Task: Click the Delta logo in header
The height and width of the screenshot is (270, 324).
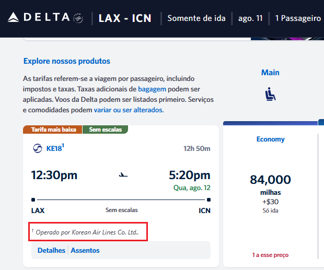Action: [x=39, y=18]
